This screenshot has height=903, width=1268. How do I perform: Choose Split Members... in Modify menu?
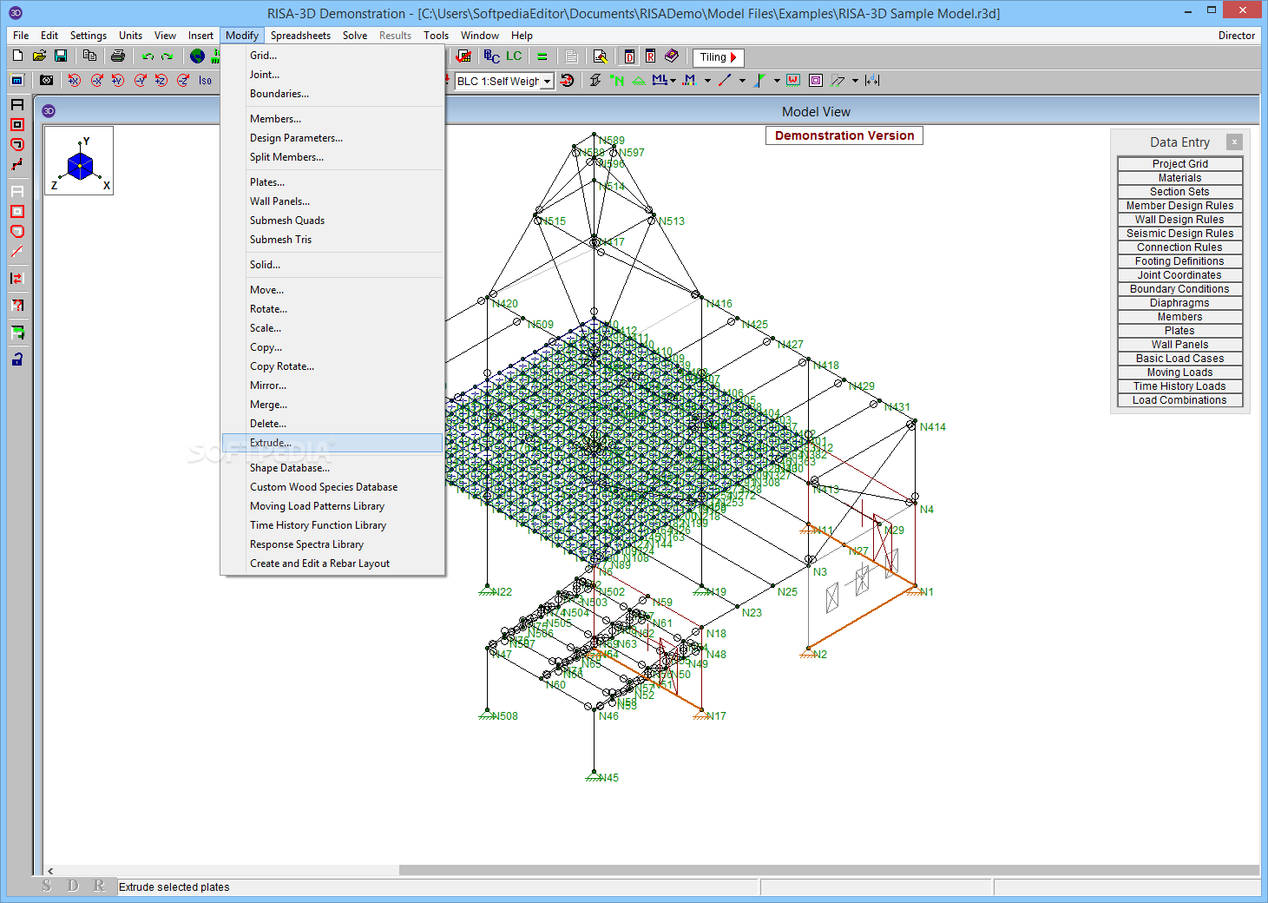coord(332,157)
